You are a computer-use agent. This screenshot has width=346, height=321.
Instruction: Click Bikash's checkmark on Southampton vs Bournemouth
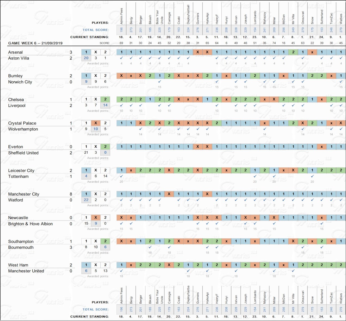150,247
